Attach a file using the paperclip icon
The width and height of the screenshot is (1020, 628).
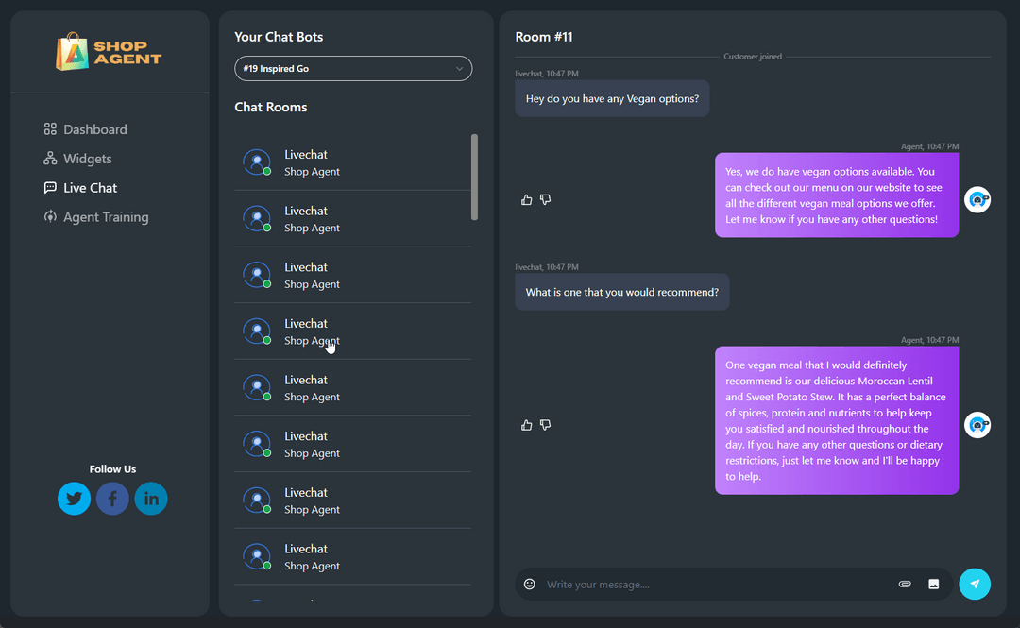(904, 584)
